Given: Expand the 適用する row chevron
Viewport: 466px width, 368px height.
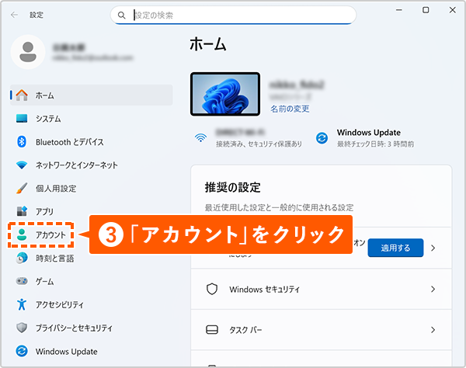Looking at the screenshot, I should click(x=433, y=248).
